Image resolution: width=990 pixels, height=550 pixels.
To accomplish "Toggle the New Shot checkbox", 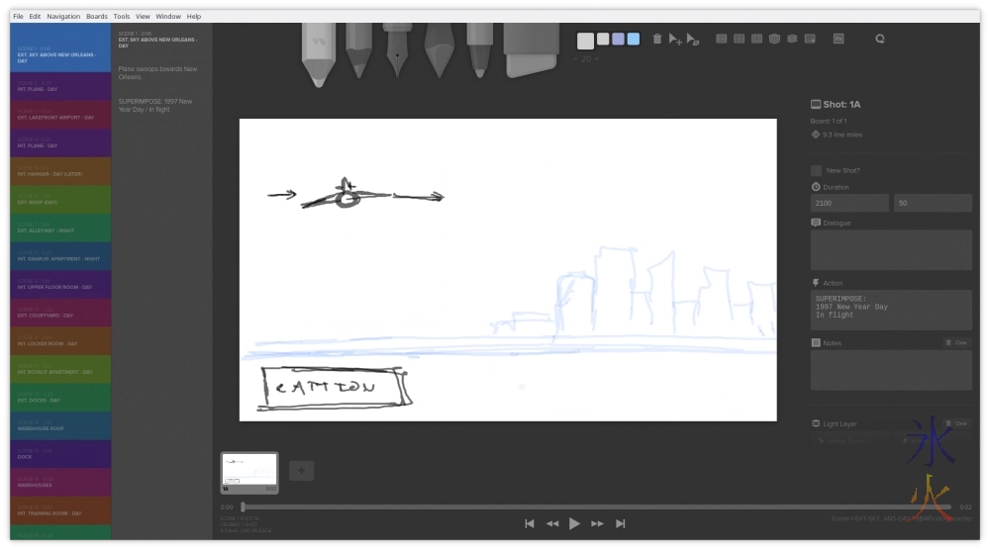I will 816,170.
